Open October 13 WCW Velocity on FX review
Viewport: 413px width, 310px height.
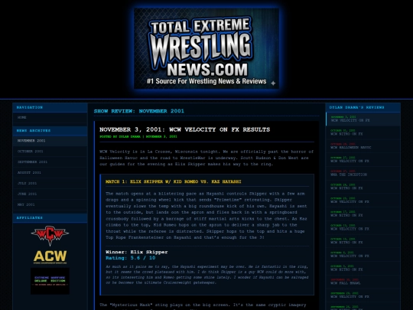(363, 227)
